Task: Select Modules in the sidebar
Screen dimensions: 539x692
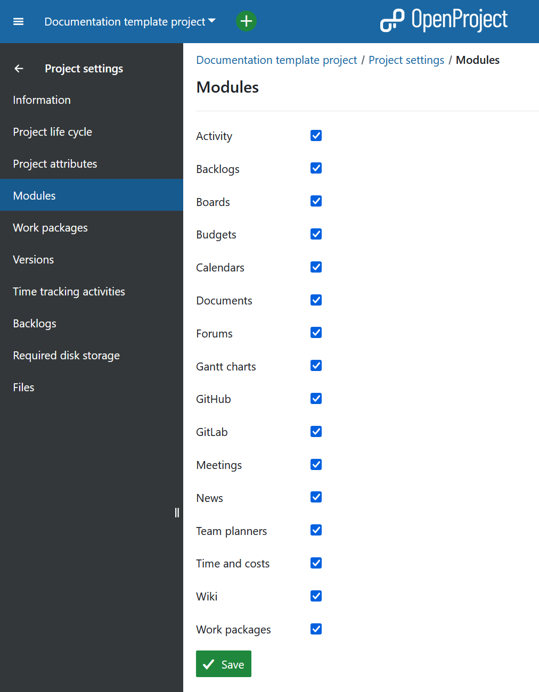Action: 92,195
